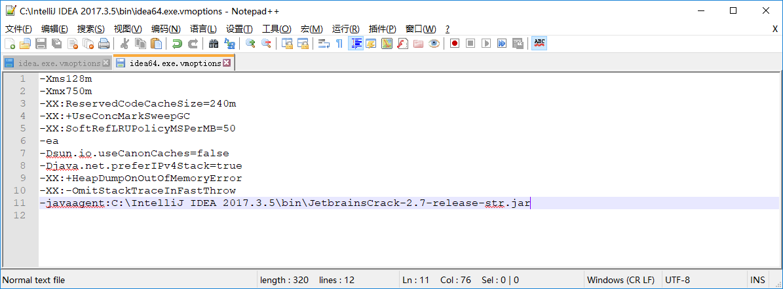Click the Redo toolbar icon
This screenshot has width=783, height=289.
193,43
